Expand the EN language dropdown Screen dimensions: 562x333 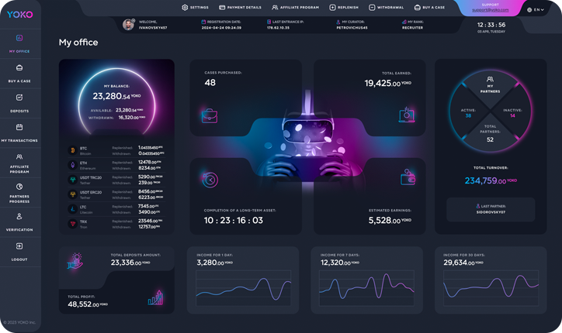click(535, 10)
